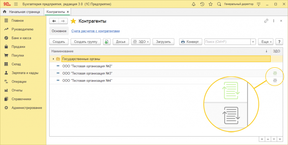Select ООО "Тестовая организация №3" row
Viewport: 288px width, 145px height.
click(166, 73)
